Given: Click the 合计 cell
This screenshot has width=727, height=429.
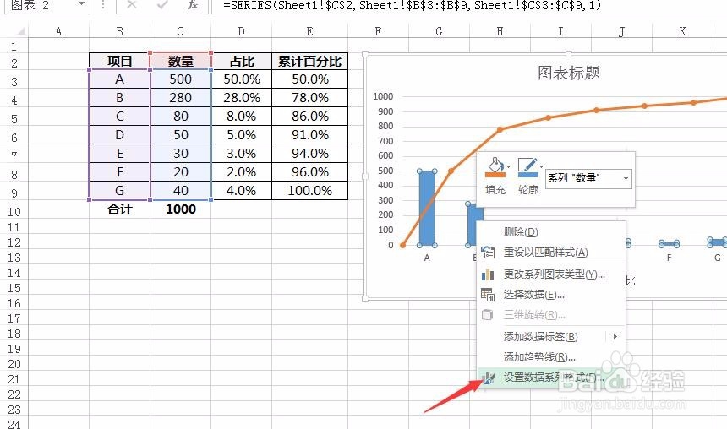Looking at the screenshot, I should 120,209.
